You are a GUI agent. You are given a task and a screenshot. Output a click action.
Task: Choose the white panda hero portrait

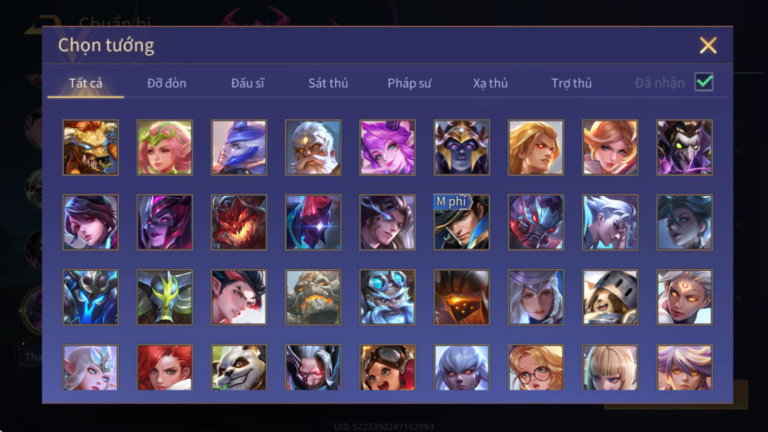[x=239, y=367]
